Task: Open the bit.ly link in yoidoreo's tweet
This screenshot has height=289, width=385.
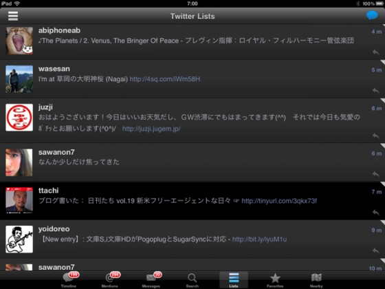Action: 259,239
